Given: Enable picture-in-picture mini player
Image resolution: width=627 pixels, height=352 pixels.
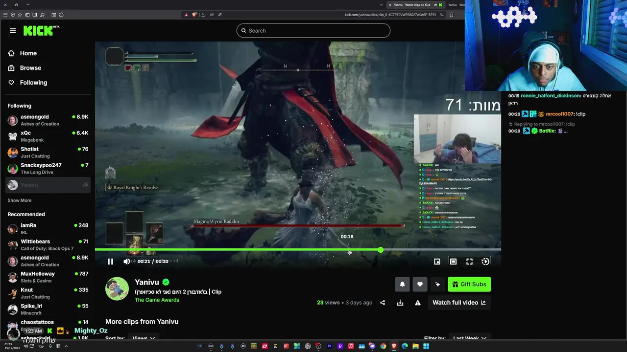Looking at the screenshot, I should click(x=437, y=262).
